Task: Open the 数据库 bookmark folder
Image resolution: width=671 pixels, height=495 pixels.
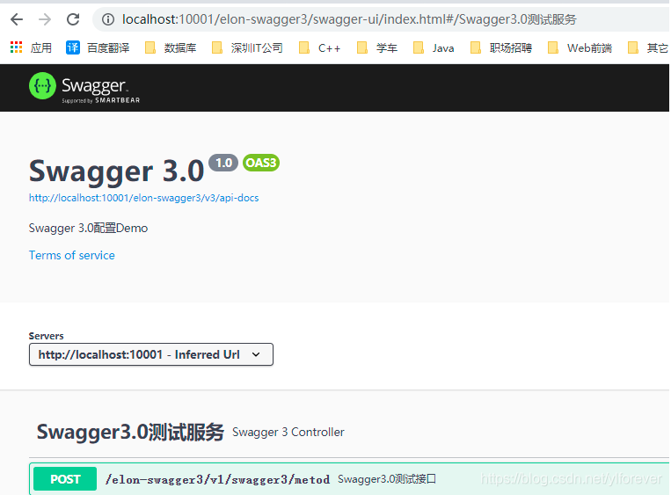Action: [171, 47]
